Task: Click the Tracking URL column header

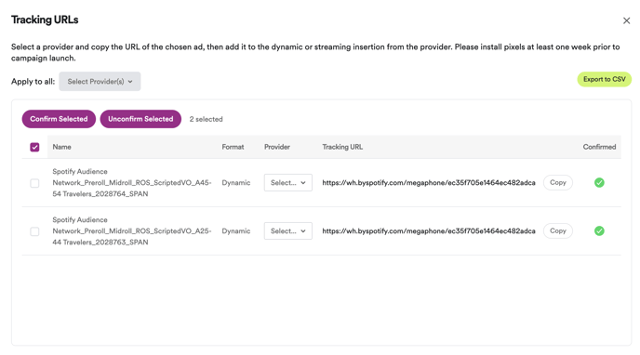Action: (x=342, y=147)
